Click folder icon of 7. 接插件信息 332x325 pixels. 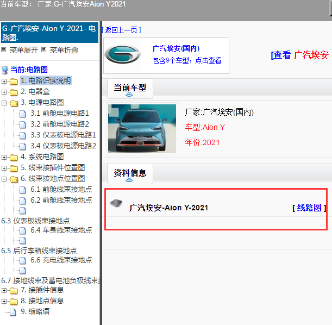(x=14, y=290)
